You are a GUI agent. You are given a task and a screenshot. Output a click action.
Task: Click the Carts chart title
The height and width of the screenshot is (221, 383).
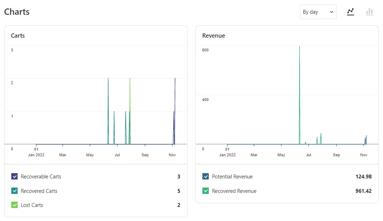tap(18, 36)
